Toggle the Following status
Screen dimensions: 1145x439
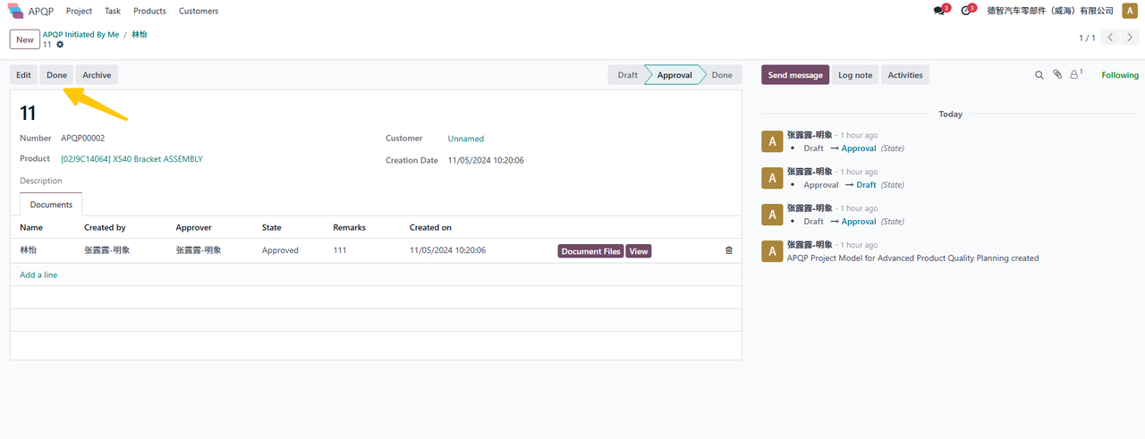1119,75
